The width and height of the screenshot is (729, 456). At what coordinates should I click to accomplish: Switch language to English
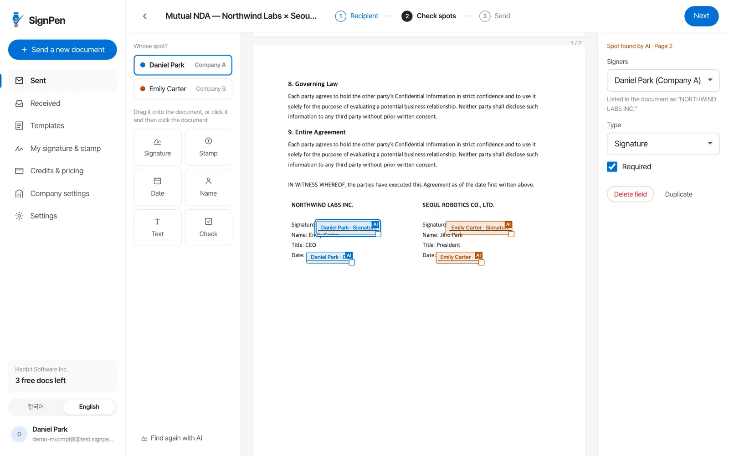tap(89, 407)
